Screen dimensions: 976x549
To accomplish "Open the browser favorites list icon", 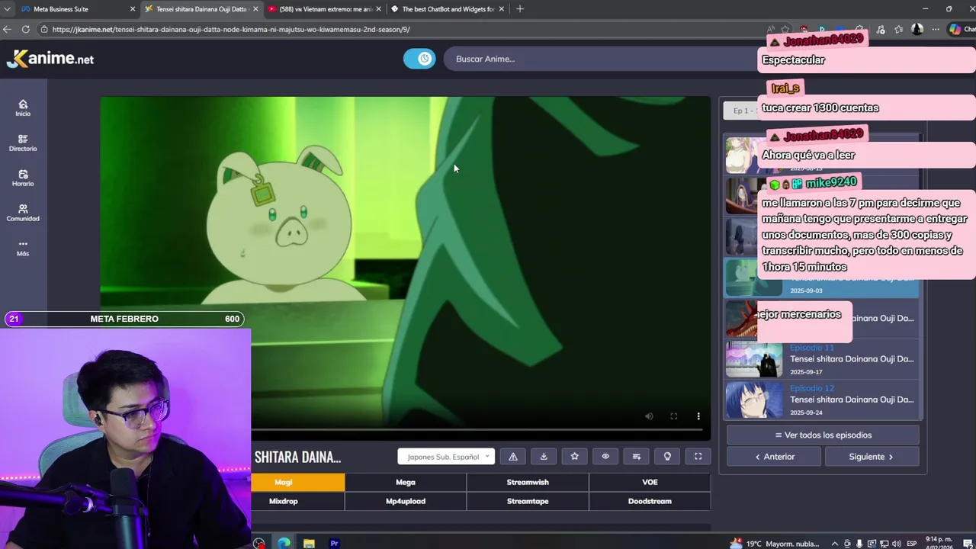I will [x=898, y=30].
